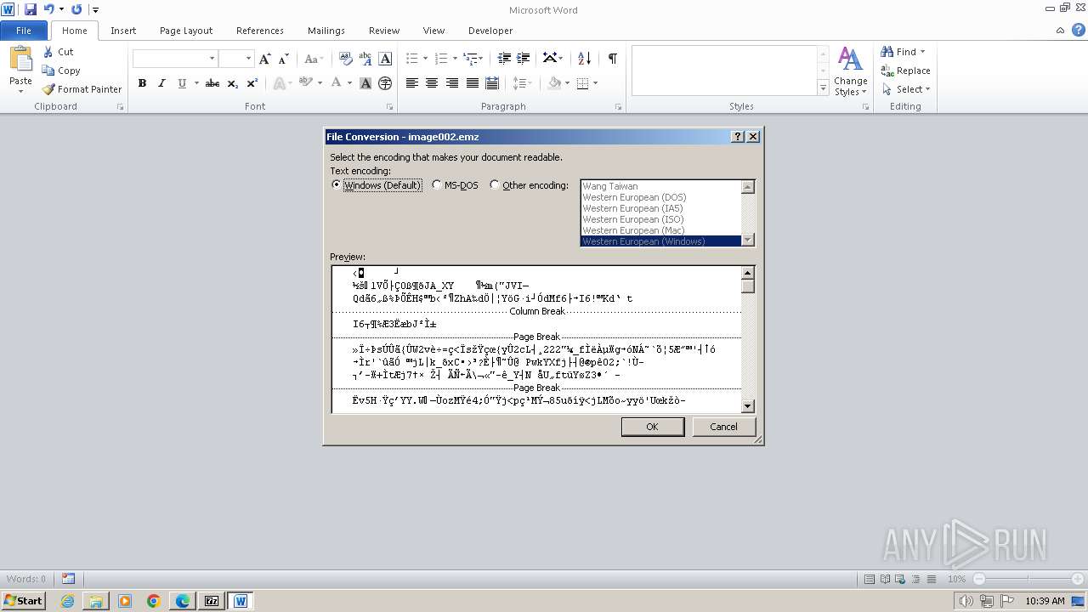Click Cancel in File Conversion dialog
This screenshot has height=612, width=1088.
[723, 427]
